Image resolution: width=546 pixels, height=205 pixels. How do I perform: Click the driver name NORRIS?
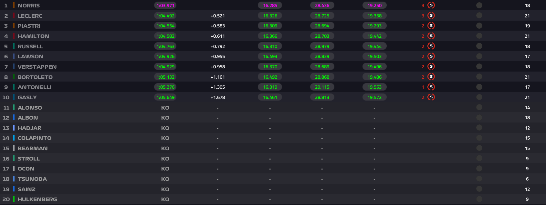pos(29,5)
